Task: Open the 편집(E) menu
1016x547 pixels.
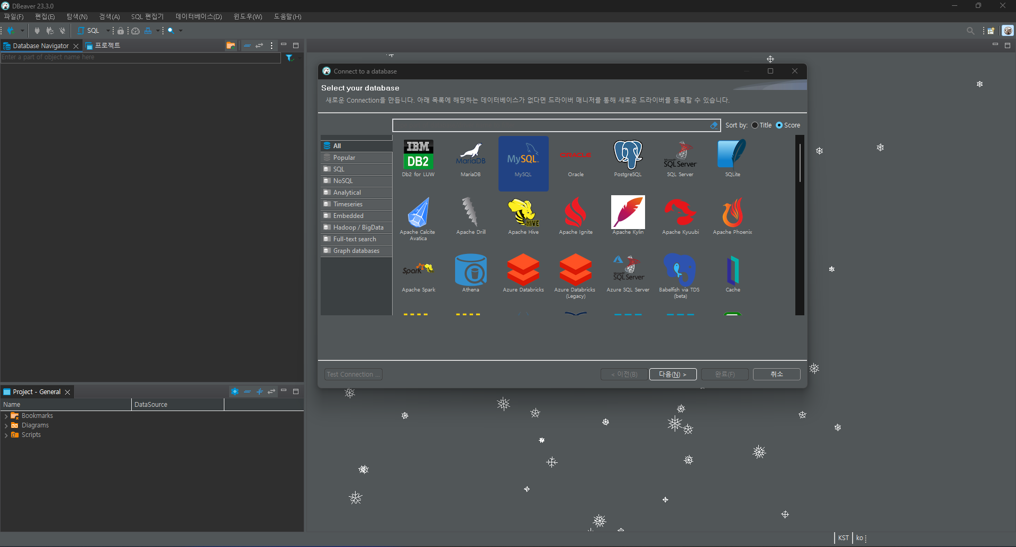Action: point(45,16)
